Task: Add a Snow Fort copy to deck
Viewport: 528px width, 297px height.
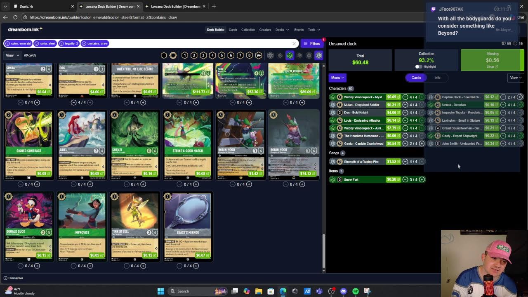Action: click(422, 179)
